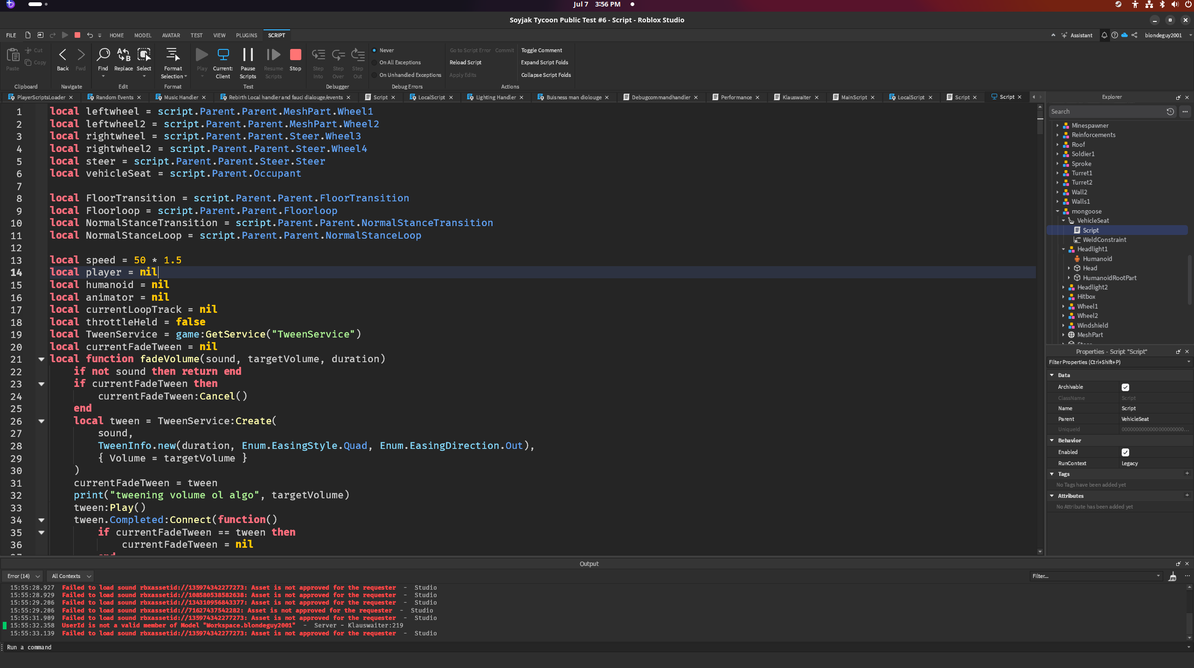This screenshot has width=1194, height=668.
Task: Pause Scripts in the Test group
Action: [x=248, y=62]
